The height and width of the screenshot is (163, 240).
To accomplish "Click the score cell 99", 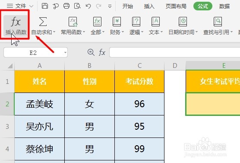I will [x=139, y=149].
